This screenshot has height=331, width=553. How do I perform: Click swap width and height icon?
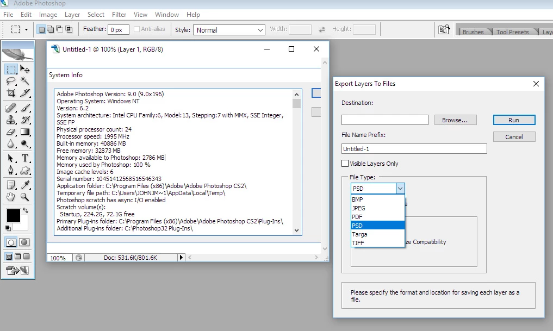tap(322, 29)
